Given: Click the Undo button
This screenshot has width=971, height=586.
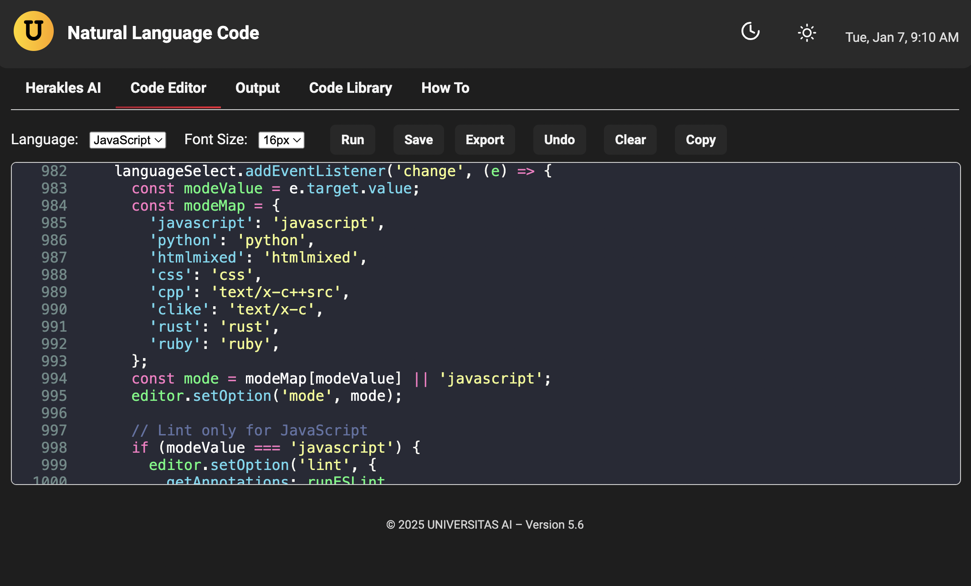Looking at the screenshot, I should click(559, 140).
